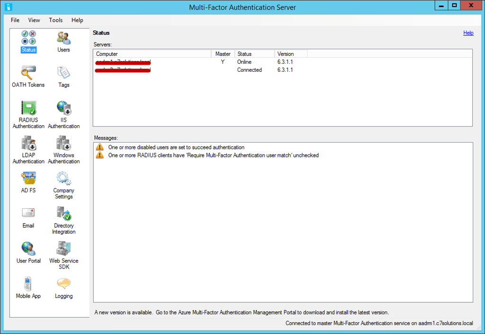Click the application icon in title bar
The width and height of the screenshot is (485, 334).
[x=9, y=7]
